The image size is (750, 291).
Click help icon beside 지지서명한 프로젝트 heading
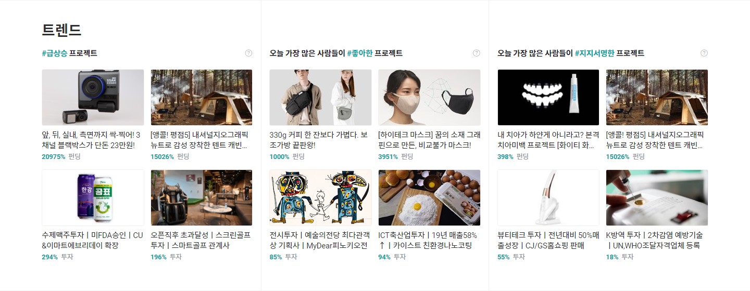[704, 53]
